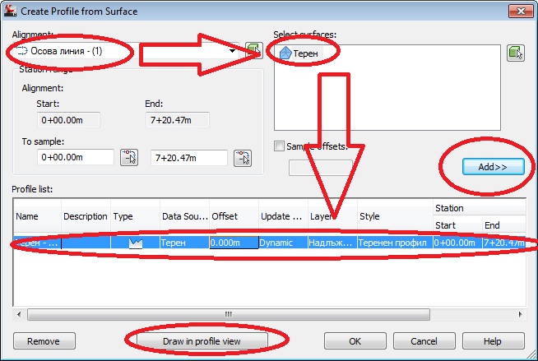This screenshot has width=538, height=361.
Task: Click the To sample end station field
Action: tap(189, 158)
